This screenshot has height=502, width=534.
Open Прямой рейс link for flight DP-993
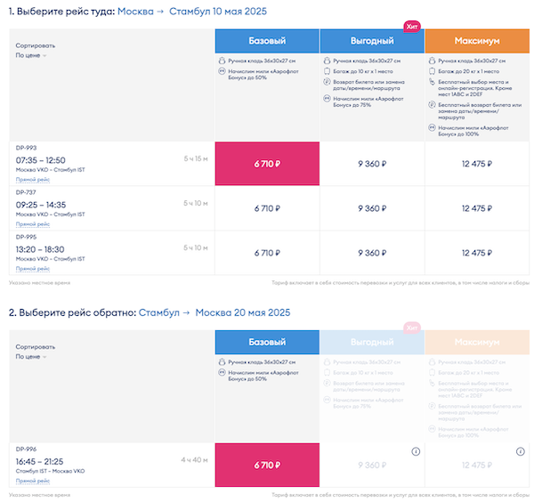click(x=32, y=179)
